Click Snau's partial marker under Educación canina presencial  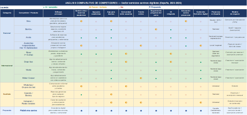point(186,21)
